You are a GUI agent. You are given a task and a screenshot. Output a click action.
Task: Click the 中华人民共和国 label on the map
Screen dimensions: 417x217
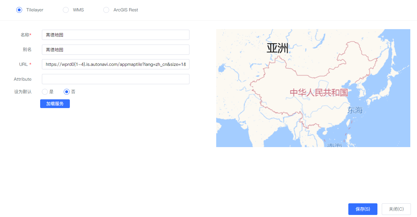(x=319, y=93)
